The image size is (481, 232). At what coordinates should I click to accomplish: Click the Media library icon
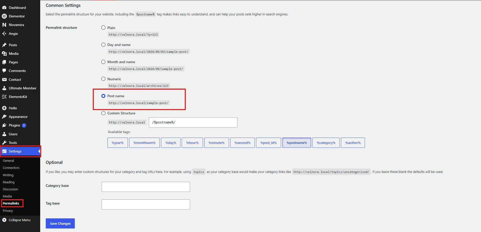[x=4, y=54]
